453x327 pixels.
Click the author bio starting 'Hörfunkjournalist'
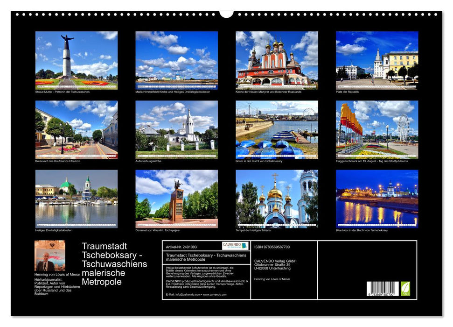[x=57, y=287]
